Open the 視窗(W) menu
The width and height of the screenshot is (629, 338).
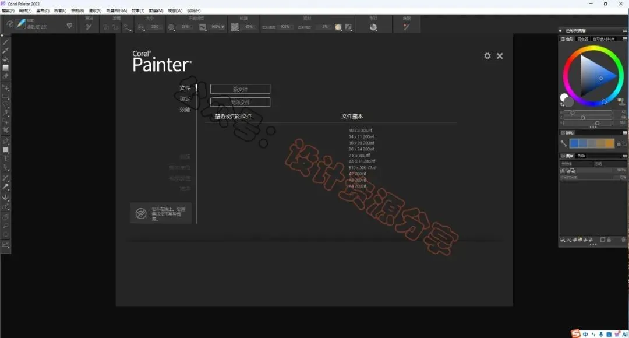coord(175,10)
